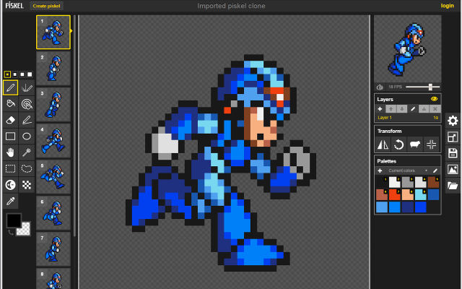Click the animated preview image
The height and width of the screenshot is (289, 462).
407,48
